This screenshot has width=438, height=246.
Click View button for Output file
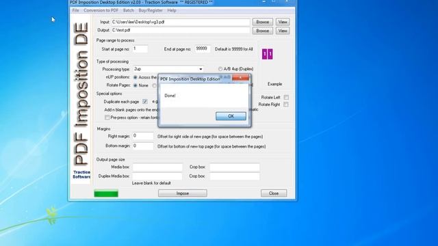point(283,31)
